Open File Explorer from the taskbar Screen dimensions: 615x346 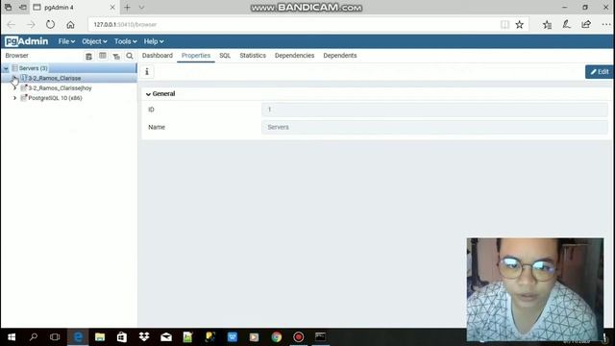[x=100, y=337]
